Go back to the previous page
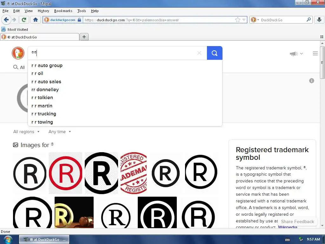 6,20
